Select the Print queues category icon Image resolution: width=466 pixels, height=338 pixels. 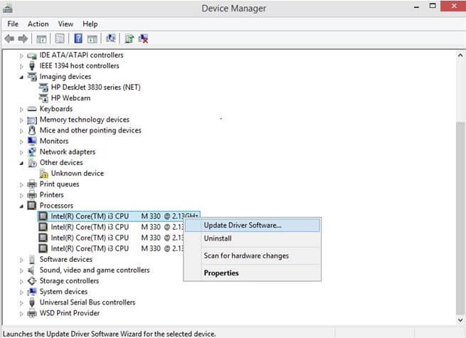click(x=32, y=184)
